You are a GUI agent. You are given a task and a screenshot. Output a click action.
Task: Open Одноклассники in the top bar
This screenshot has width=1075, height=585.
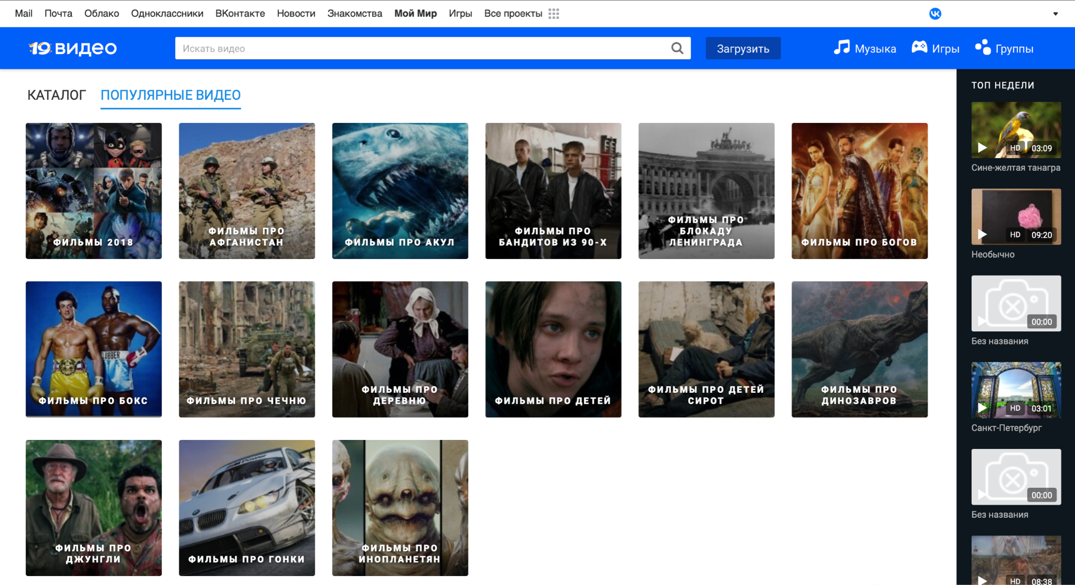[x=167, y=14]
